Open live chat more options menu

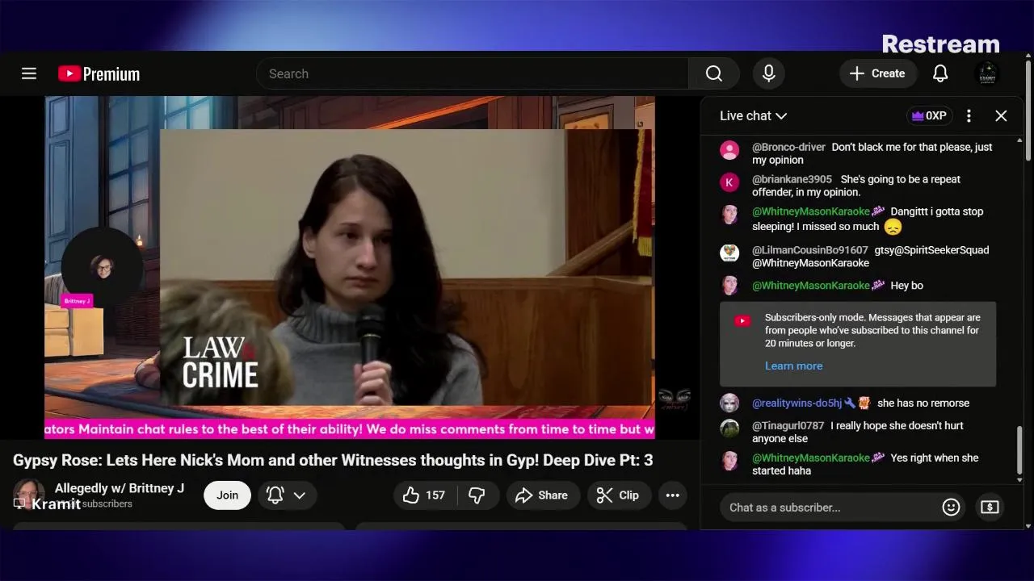(x=969, y=115)
